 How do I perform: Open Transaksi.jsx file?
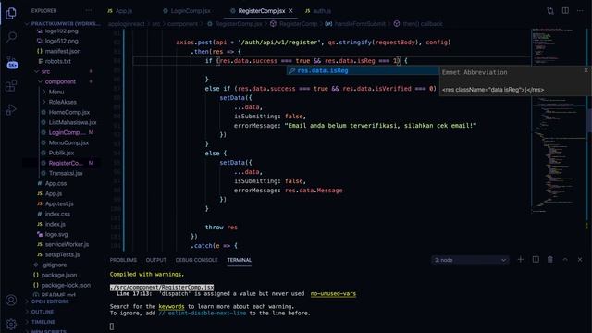click(66, 173)
